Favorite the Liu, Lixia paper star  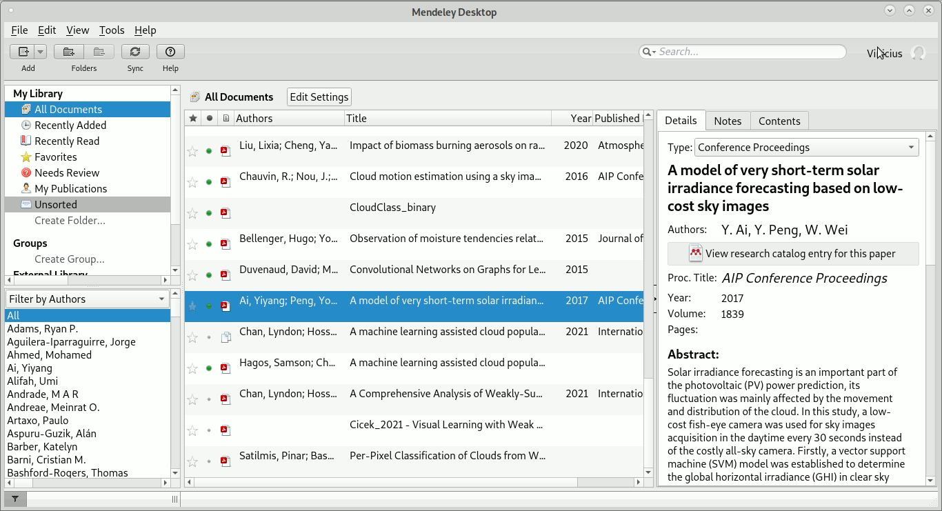coord(192,151)
